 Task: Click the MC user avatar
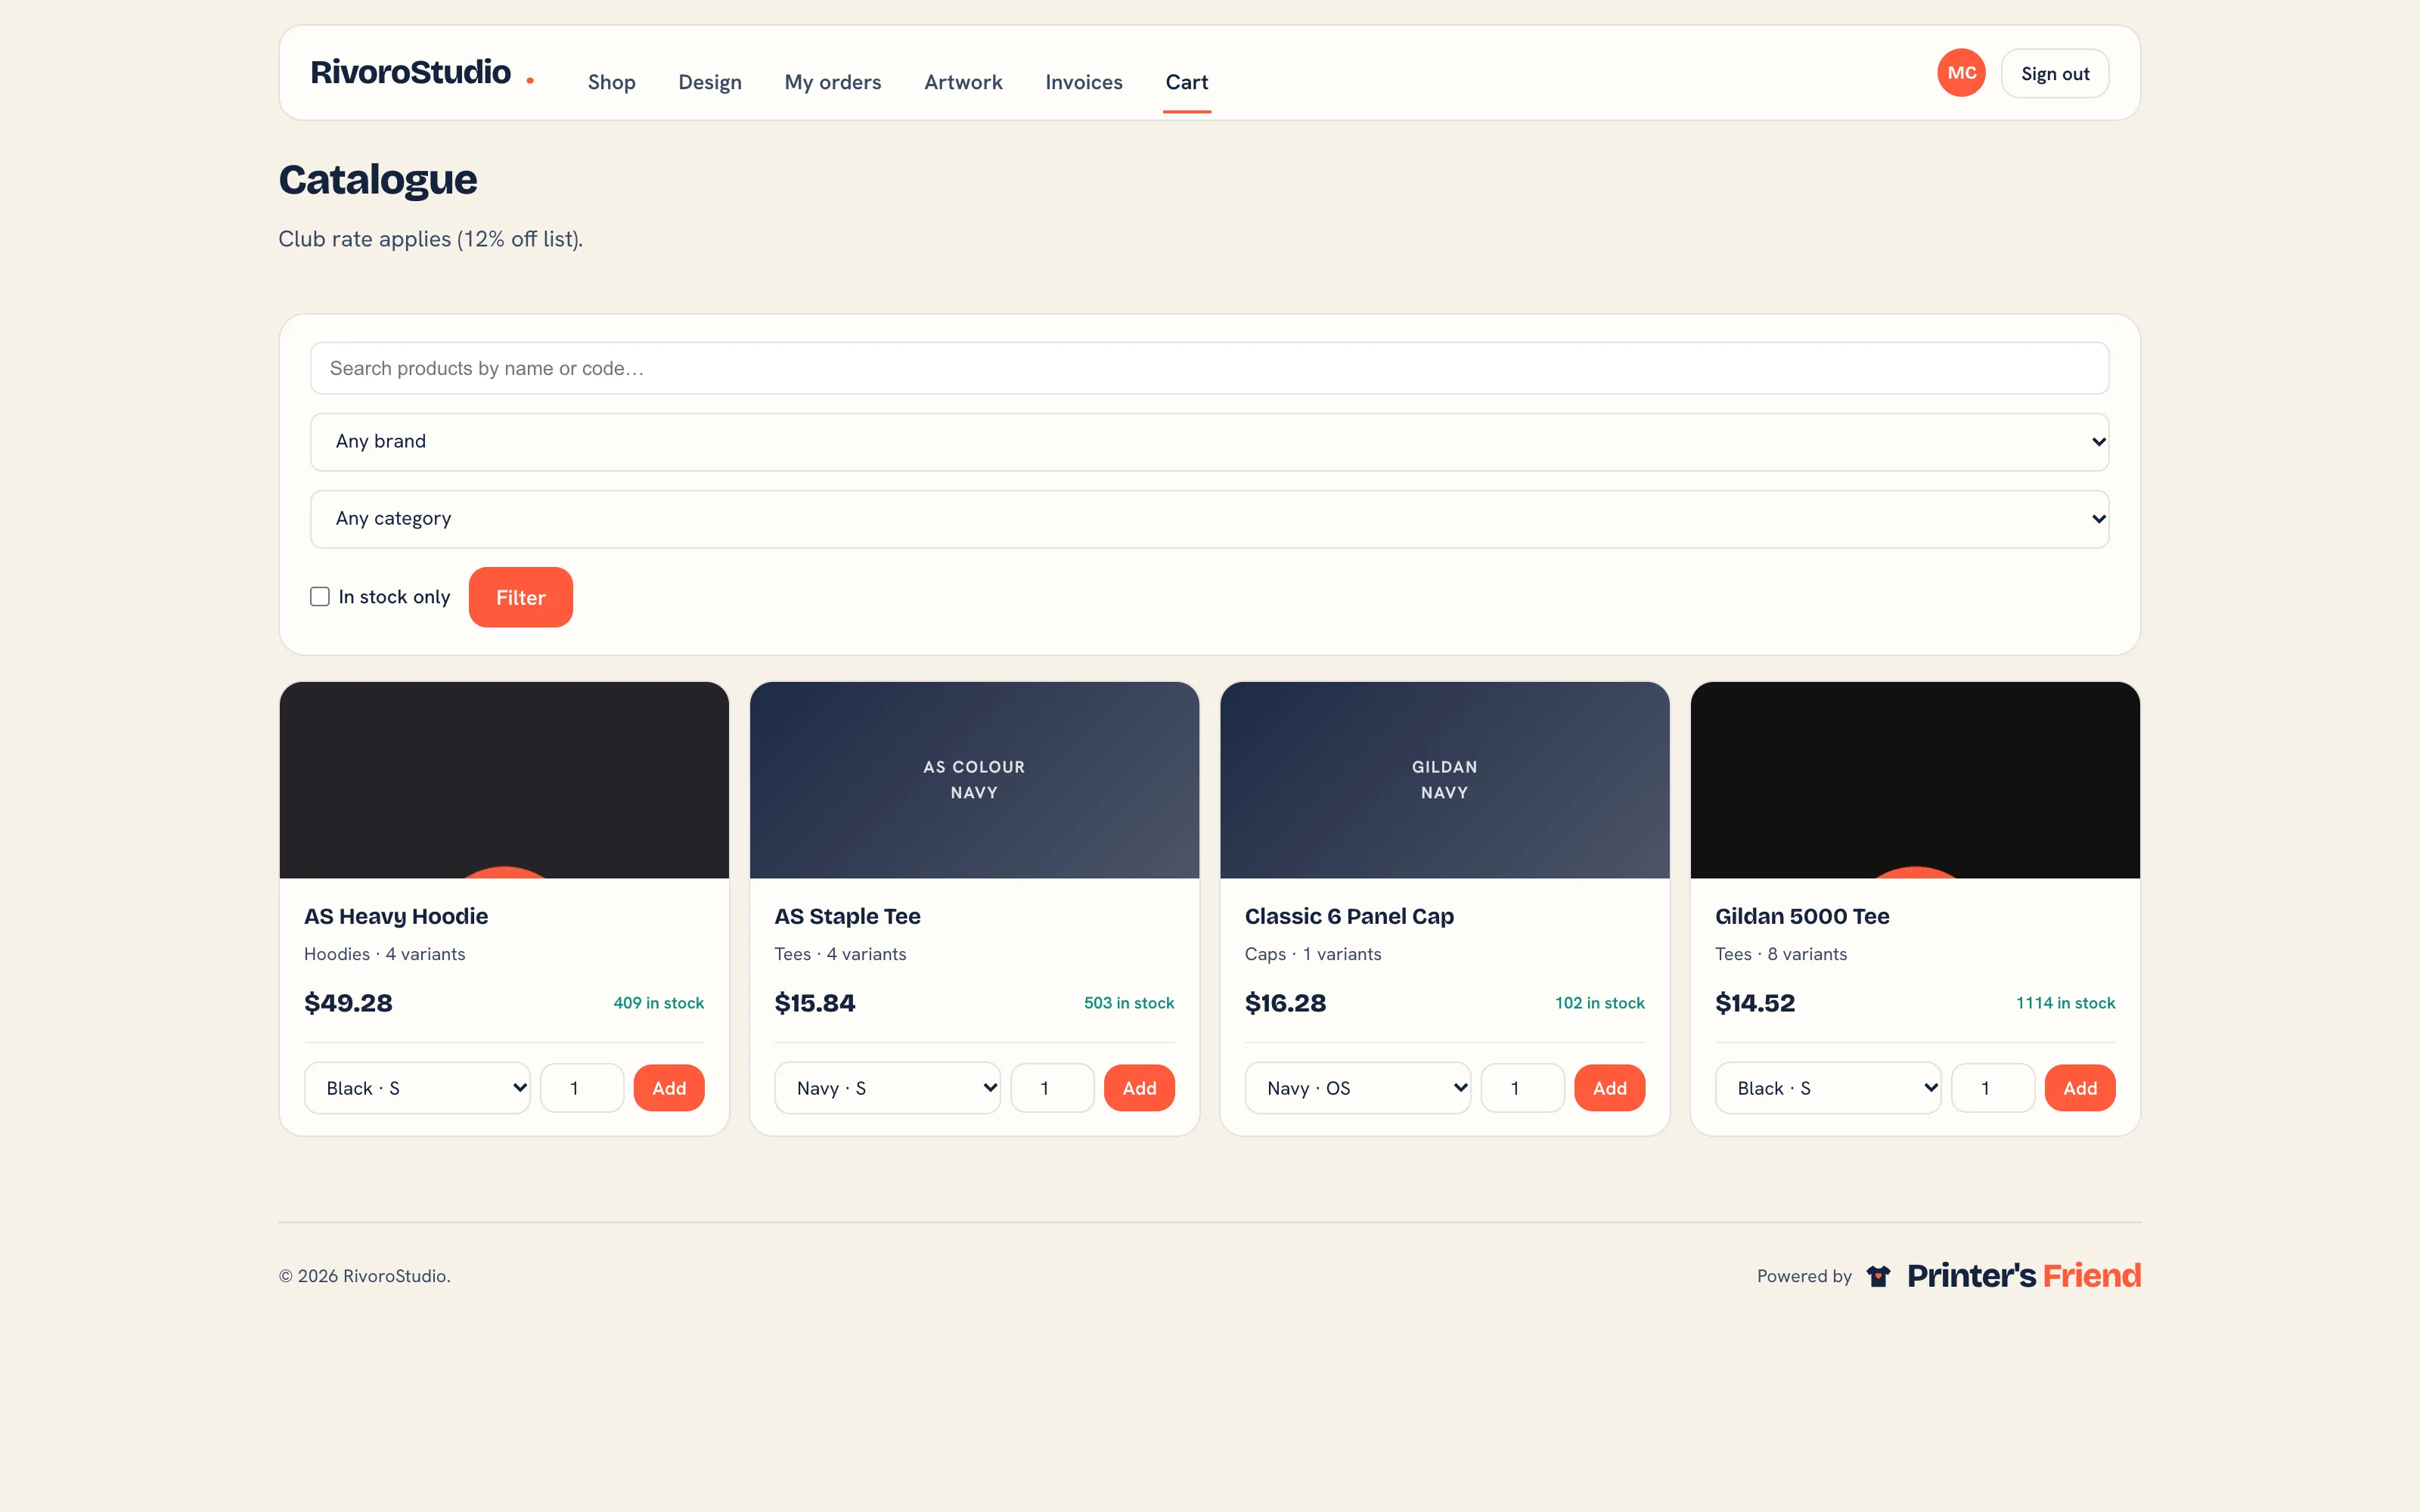1961,73
